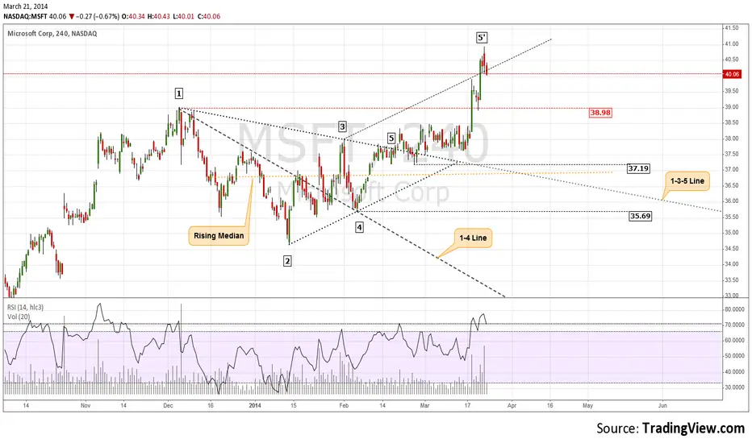Select the H:40.43 high price value

[x=158, y=16]
